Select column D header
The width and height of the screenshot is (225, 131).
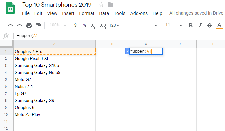coord(180,44)
